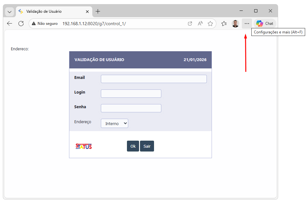Click the Não seguro security indicator
Screen dimensions: 308x204
45,24
